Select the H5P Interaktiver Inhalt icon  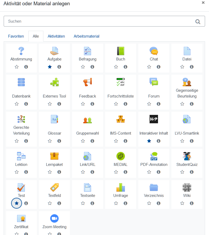point(154,119)
